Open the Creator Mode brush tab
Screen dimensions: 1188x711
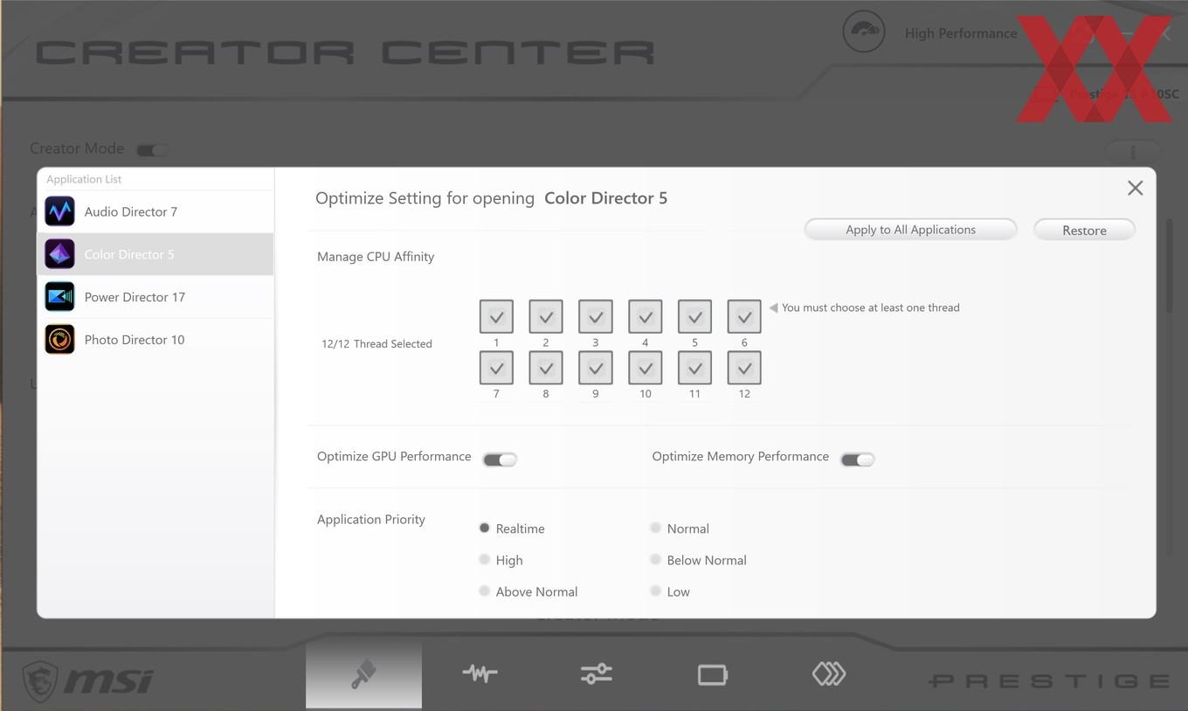point(363,674)
